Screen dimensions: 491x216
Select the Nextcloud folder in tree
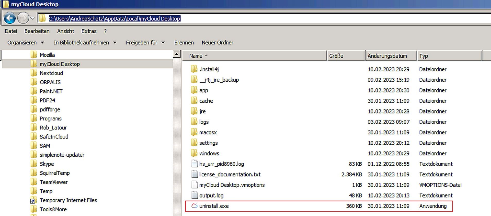(x=51, y=73)
